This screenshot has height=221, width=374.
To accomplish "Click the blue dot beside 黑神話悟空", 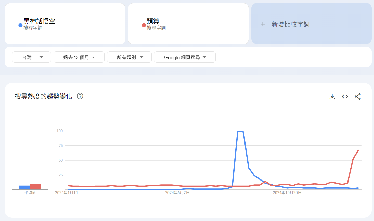I will tap(20, 25).
